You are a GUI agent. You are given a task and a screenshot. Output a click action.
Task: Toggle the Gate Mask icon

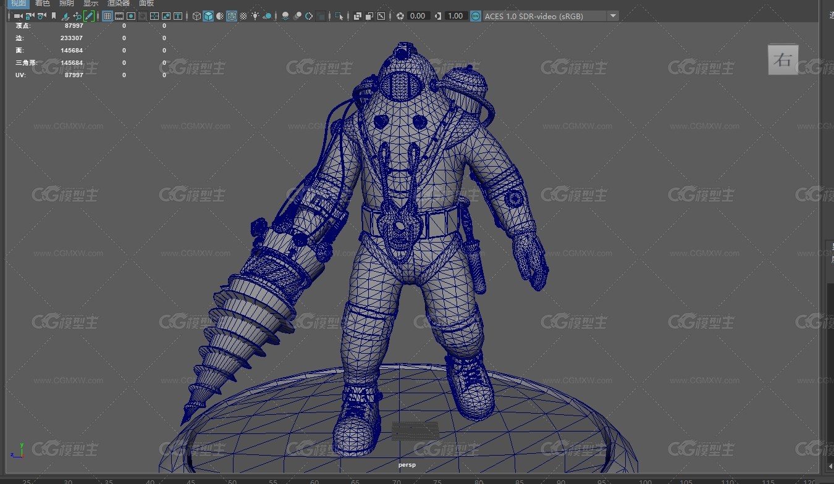pyautogui.click(x=142, y=16)
